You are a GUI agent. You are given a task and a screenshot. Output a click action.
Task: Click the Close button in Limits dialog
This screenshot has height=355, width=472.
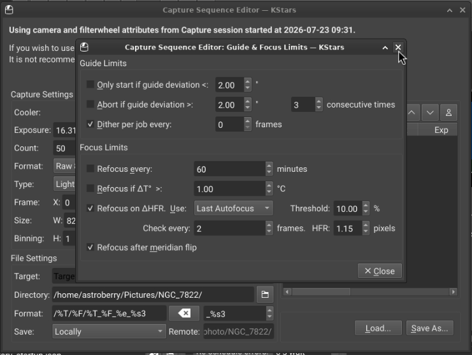coord(380,271)
